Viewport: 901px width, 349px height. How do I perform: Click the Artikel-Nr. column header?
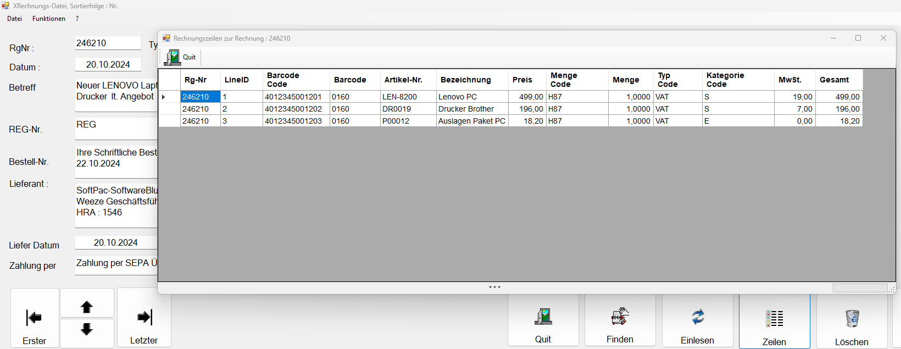409,80
